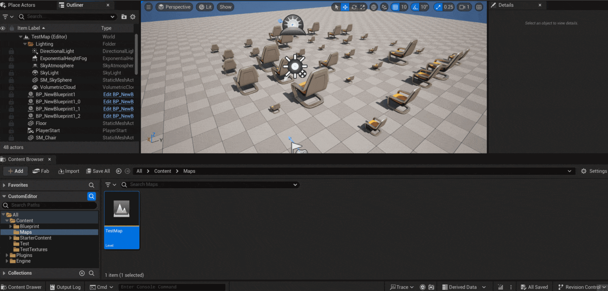Open viewport layout options via grid icon
This screenshot has height=291, width=608.
pos(478,7)
